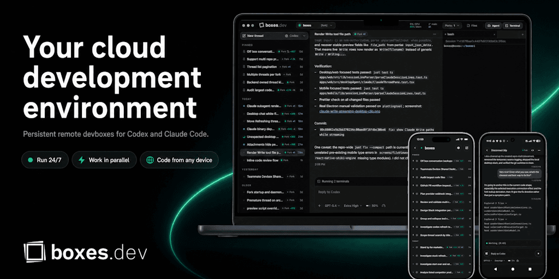Tap Design Slack integration per... on iPhone
559x279 pixels.
click(441, 210)
